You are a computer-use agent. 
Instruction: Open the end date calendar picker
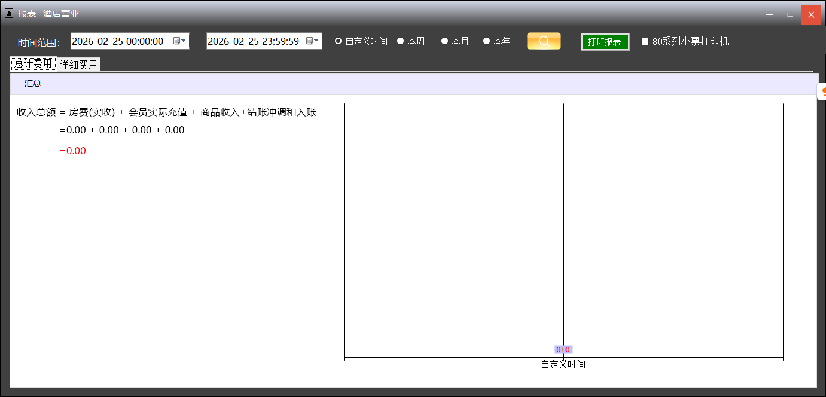pyautogui.click(x=312, y=41)
